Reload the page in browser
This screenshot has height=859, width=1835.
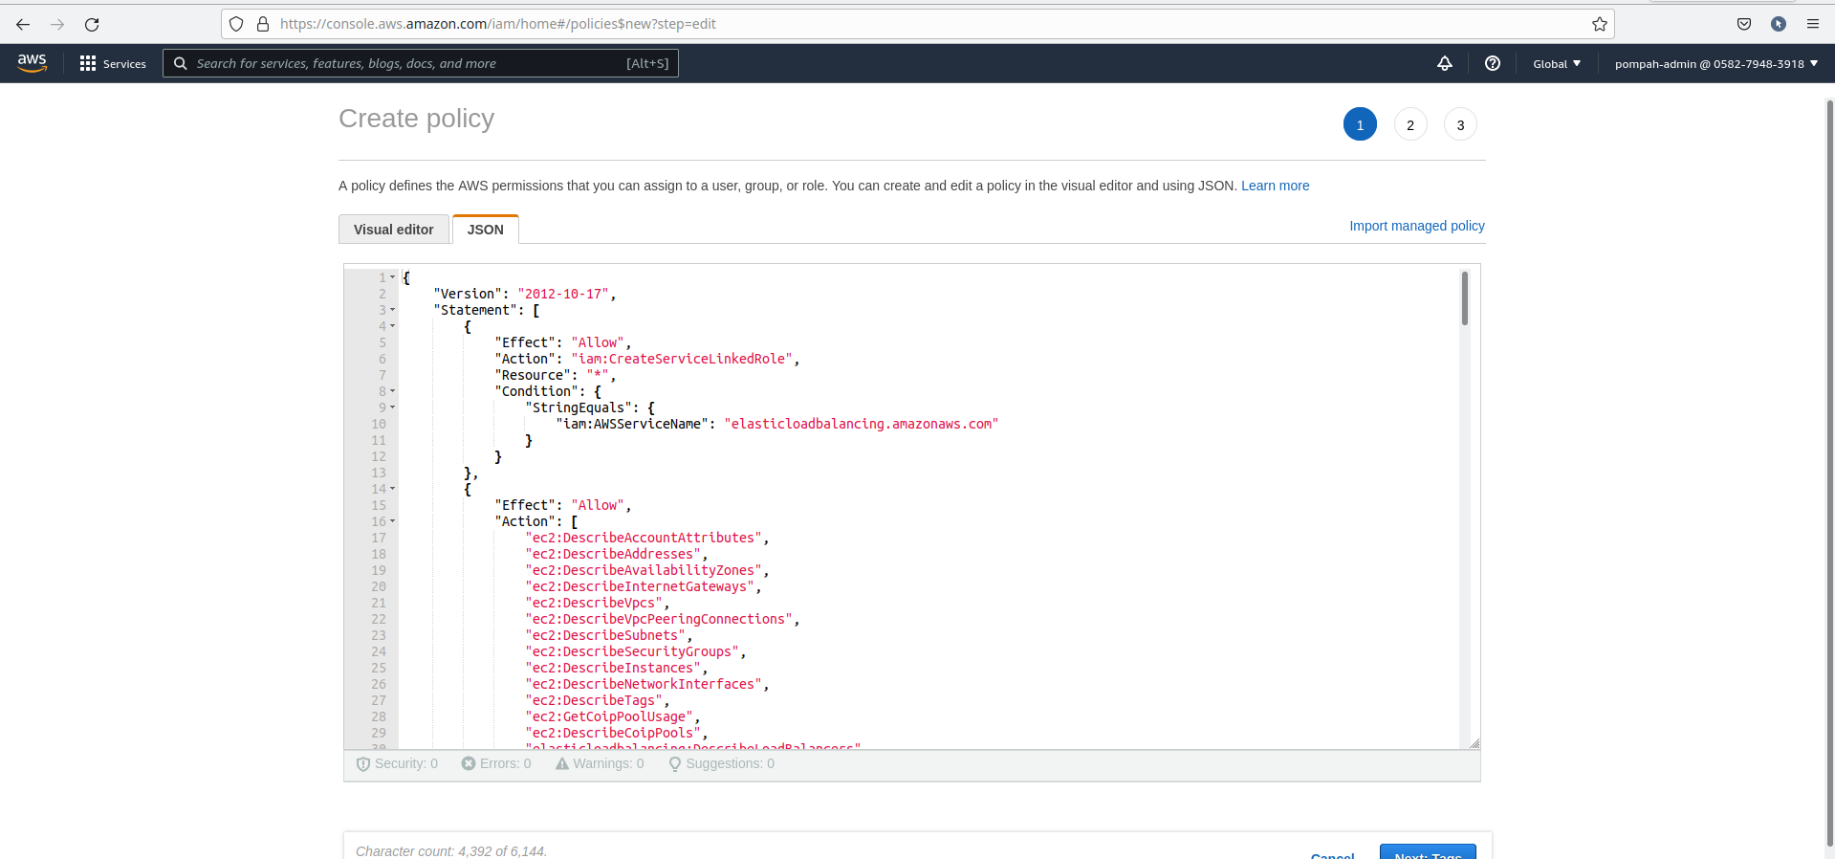tap(92, 24)
